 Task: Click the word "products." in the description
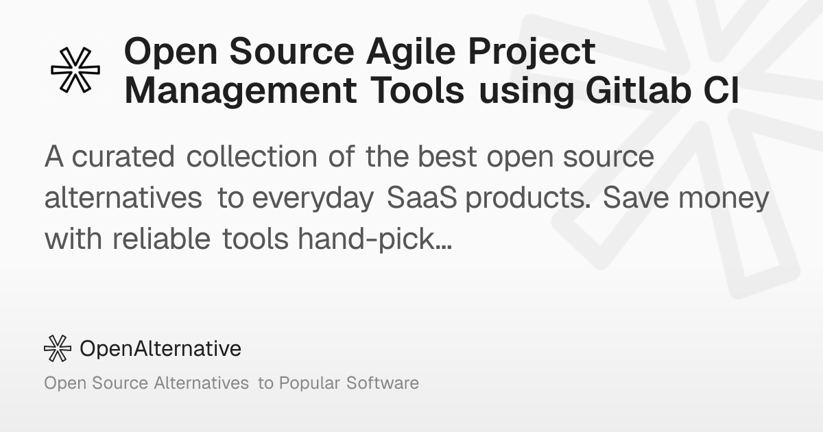[522, 198]
